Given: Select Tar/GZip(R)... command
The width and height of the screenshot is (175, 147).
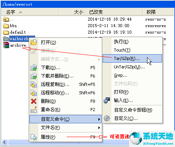Looking at the screenshot, I should click(132, 58).
